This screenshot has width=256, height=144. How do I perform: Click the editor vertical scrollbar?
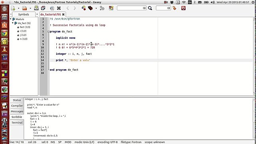[254, 56]
